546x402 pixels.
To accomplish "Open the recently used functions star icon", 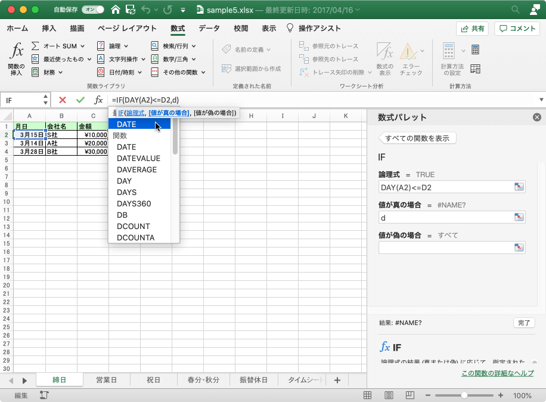I will tap(35, 59).
